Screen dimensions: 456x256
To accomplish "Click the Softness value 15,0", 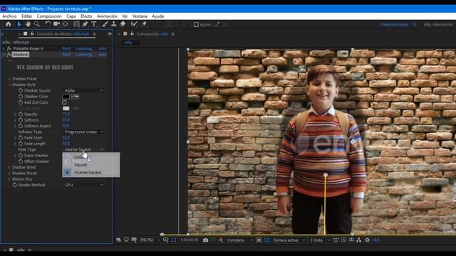I will (66, 120).
